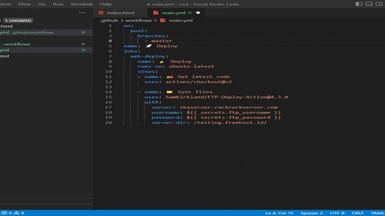Click the .github breadcrumb segment
This screenshot has height=216, width=385.
point(109,20)
